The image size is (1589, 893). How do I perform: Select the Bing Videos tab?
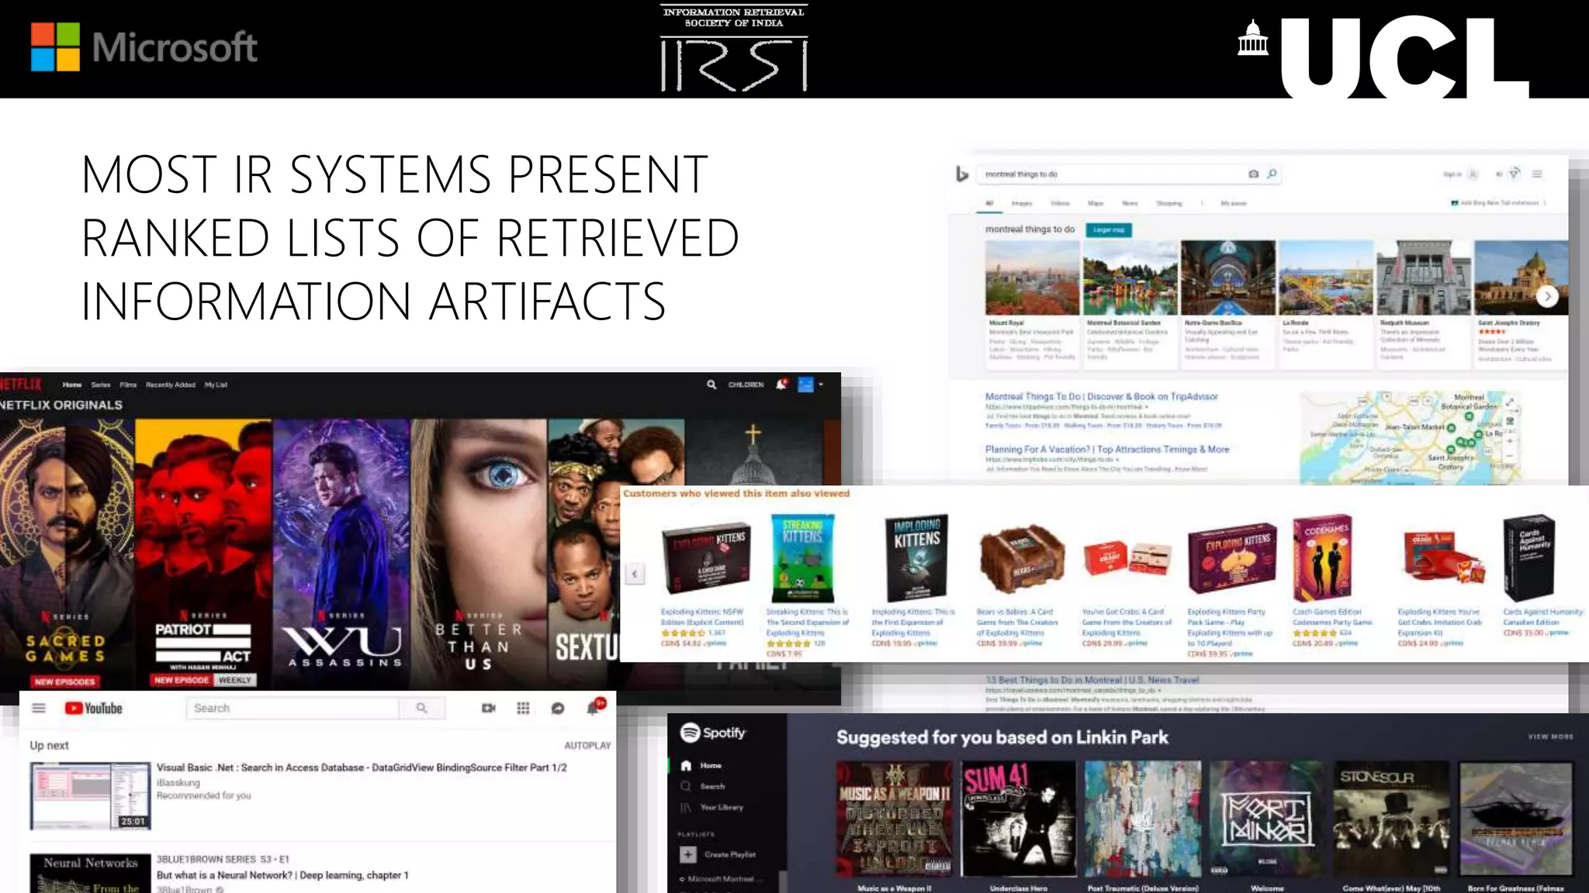[x=1060, y=203]
